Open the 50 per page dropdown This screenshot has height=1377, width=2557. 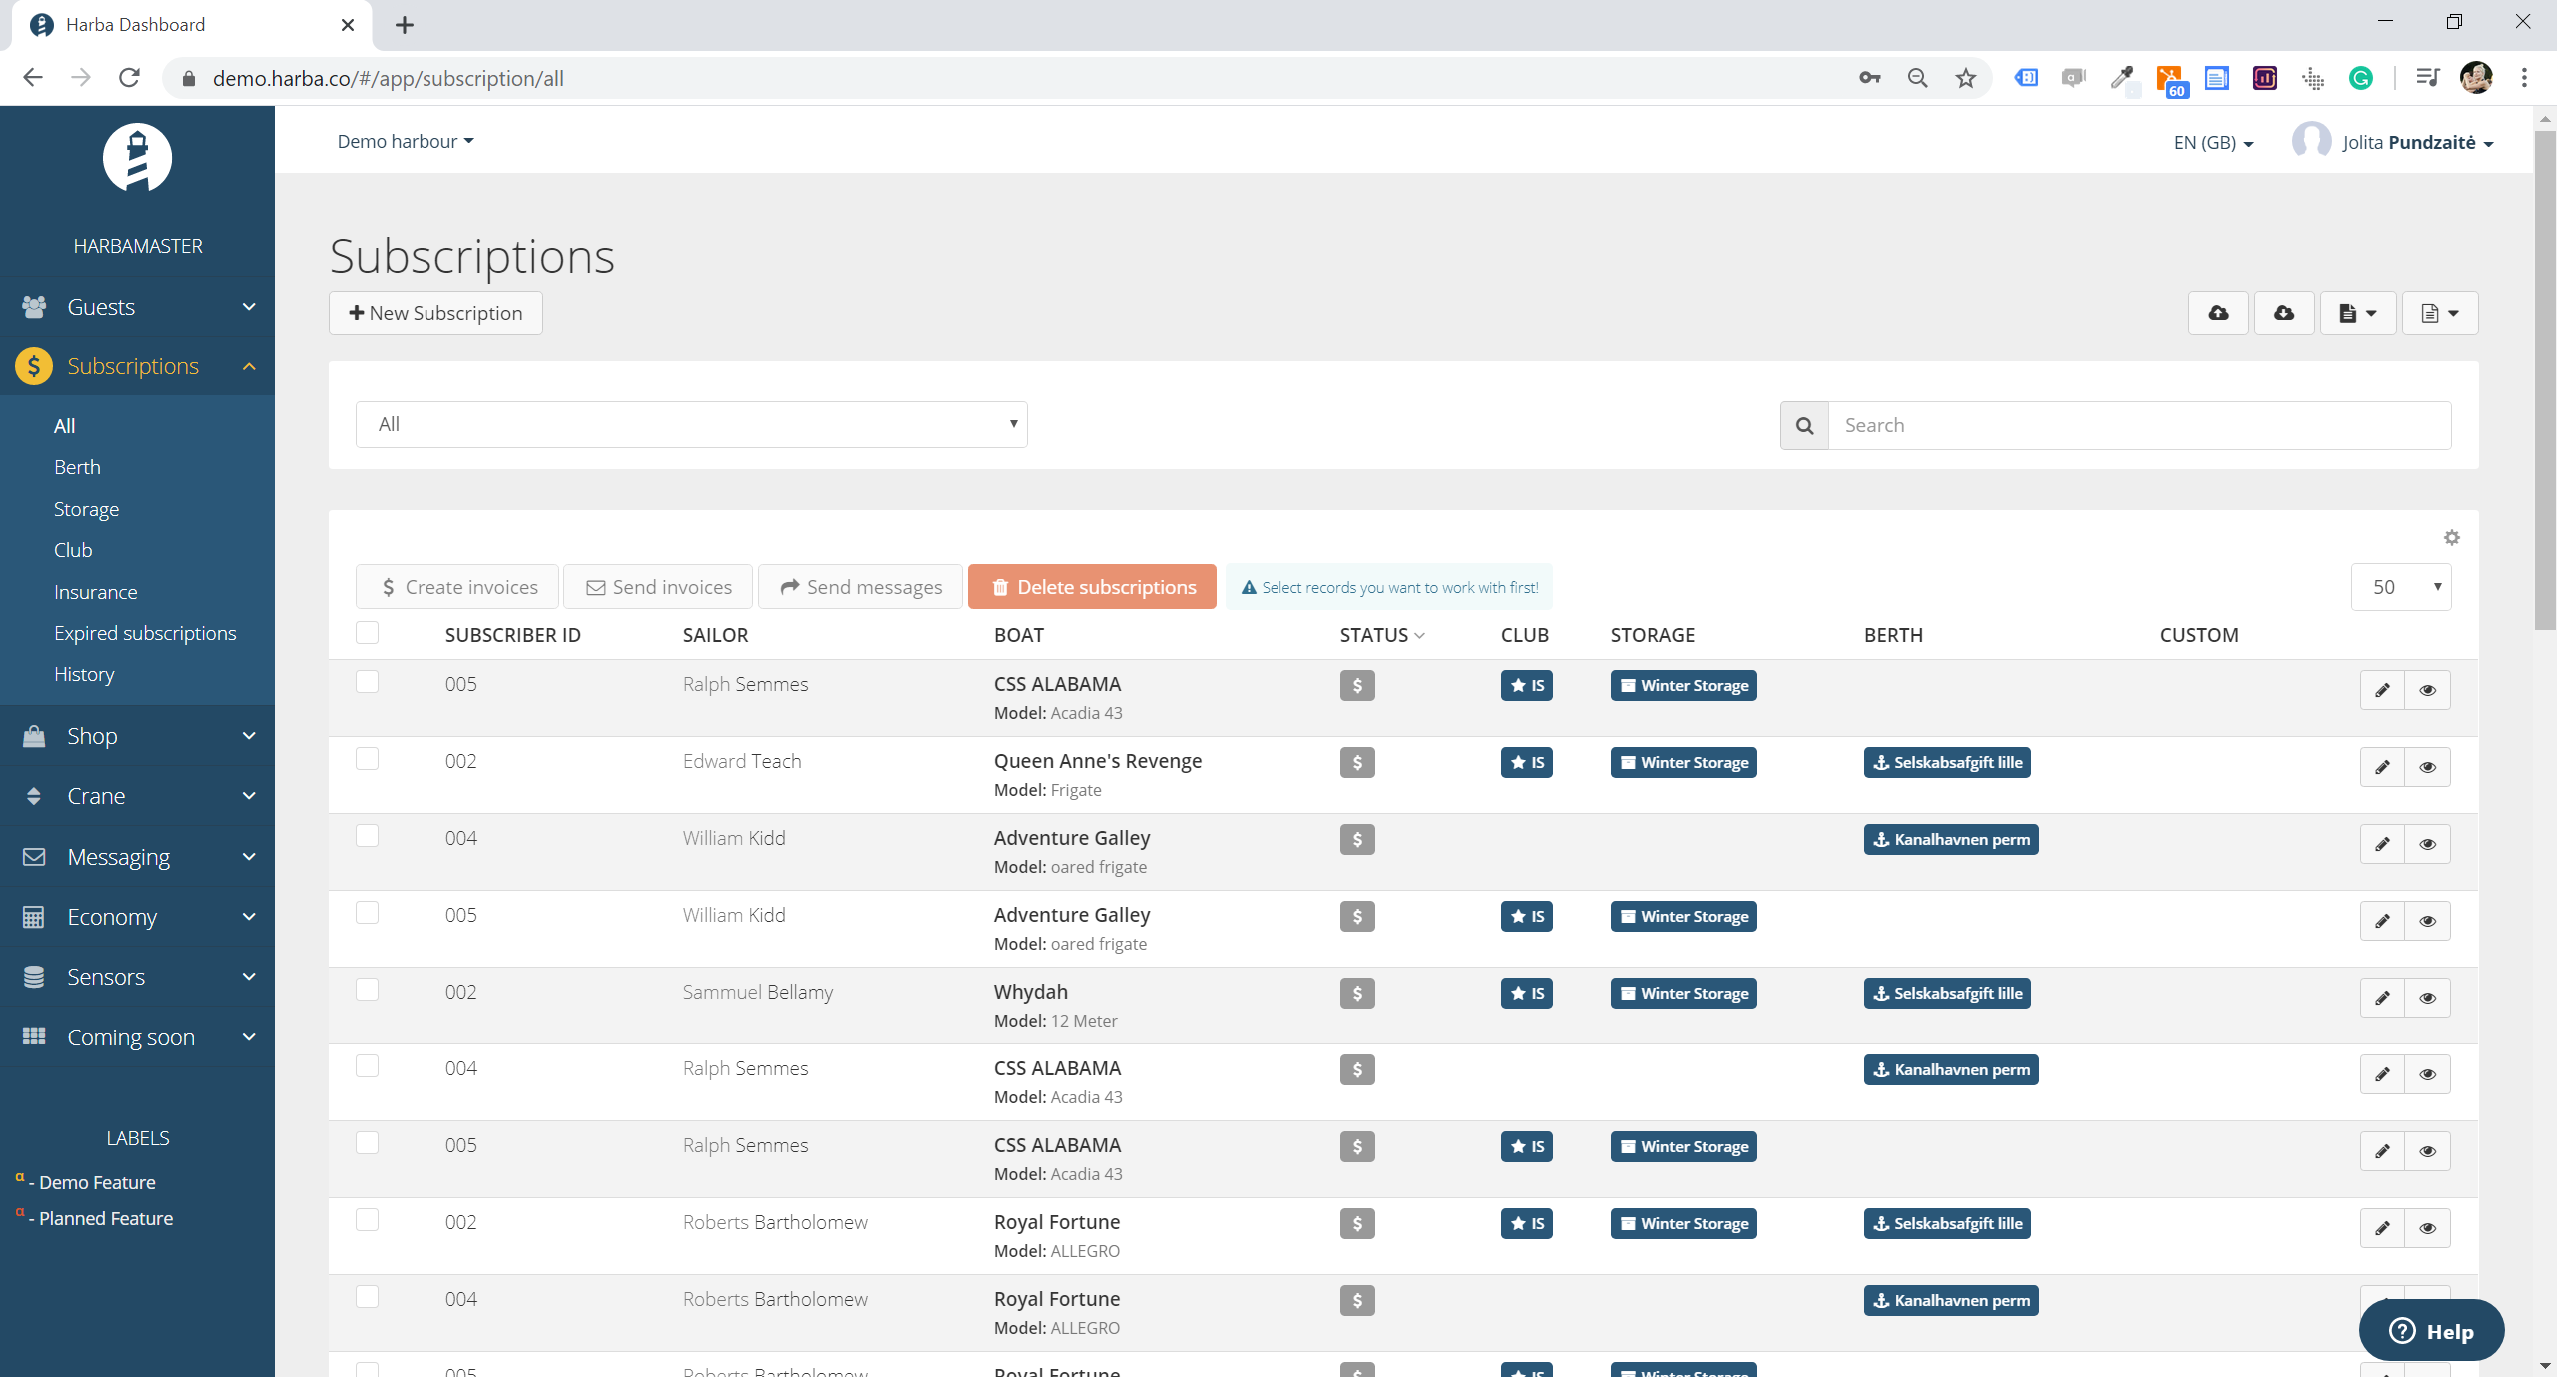tap(2401, 587)
